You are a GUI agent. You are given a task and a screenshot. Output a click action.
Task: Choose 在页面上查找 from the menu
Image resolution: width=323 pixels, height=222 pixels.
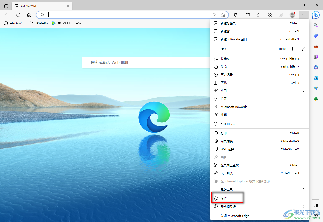click(x=259, y=165)
